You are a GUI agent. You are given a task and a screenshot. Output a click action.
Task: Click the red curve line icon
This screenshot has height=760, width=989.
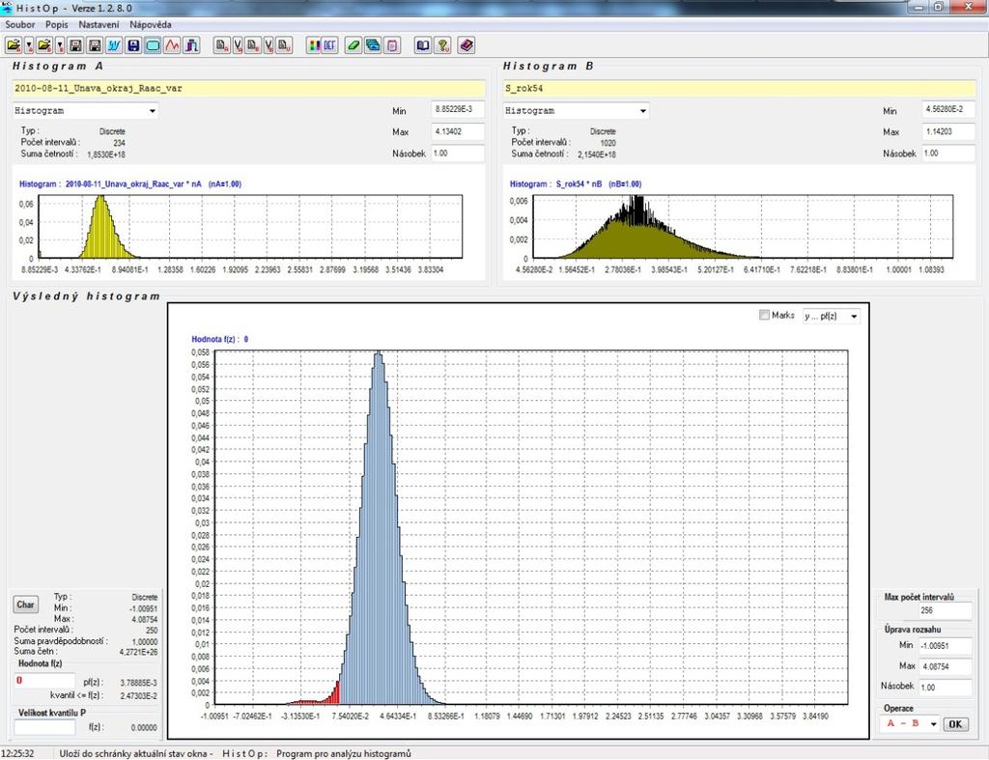172,45
